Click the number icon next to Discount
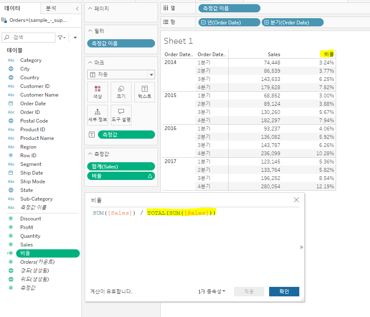 [x=11, y=218]
